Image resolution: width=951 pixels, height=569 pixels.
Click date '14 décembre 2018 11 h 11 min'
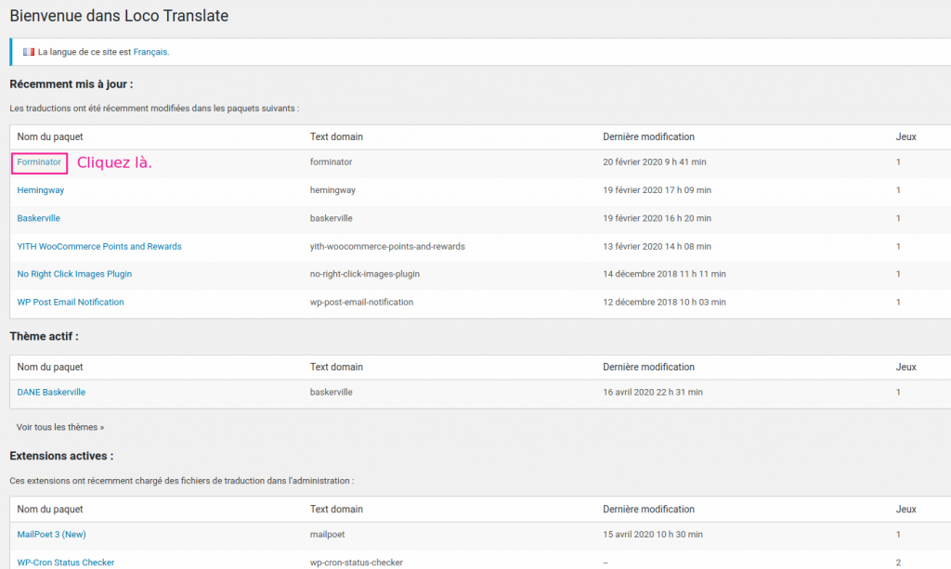[664, 274]
